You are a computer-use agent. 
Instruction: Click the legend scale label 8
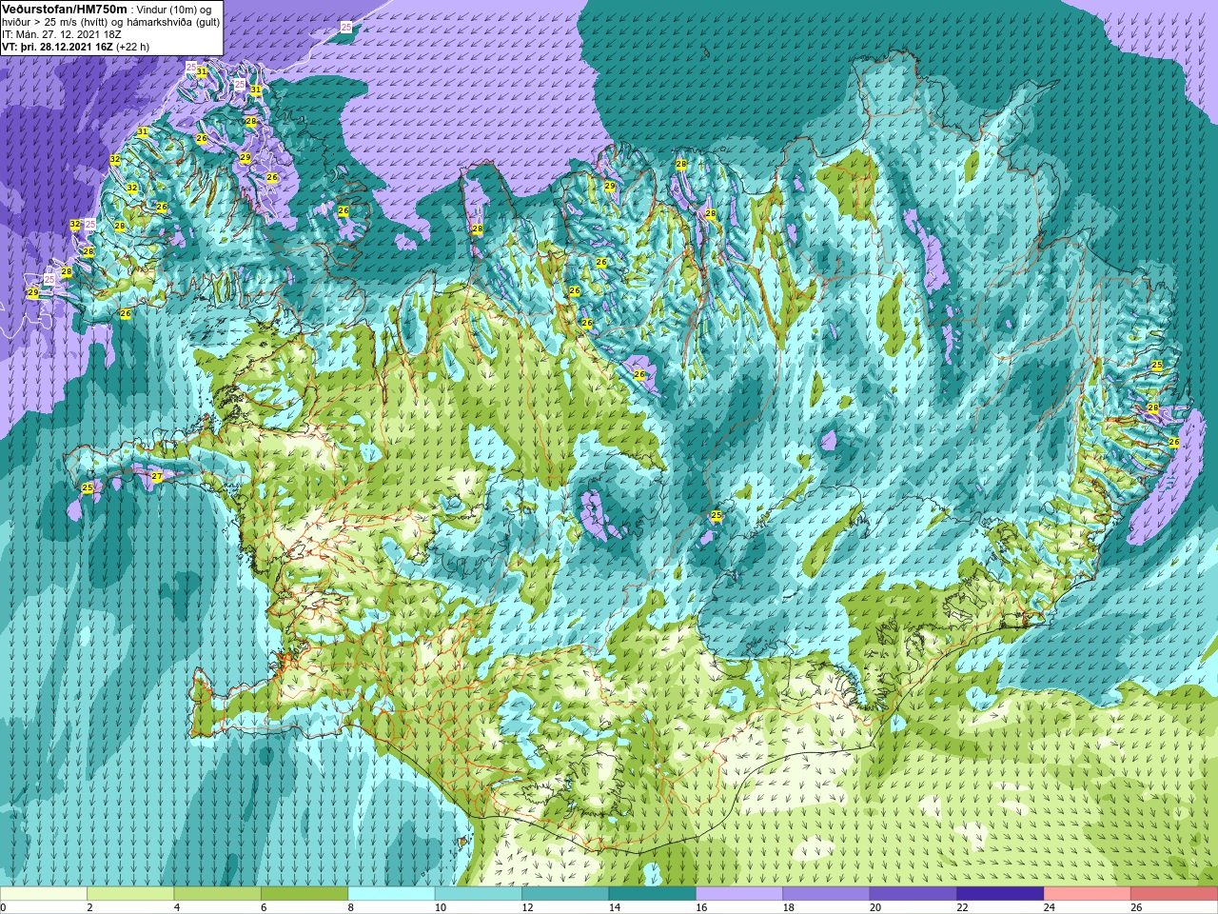(351, 907)
